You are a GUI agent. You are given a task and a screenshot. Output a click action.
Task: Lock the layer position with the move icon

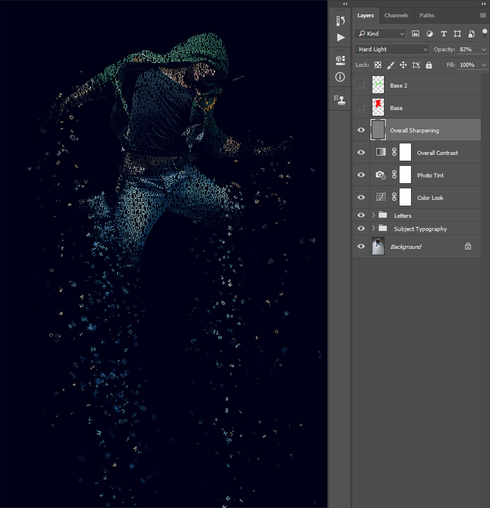tap(404, 65)
